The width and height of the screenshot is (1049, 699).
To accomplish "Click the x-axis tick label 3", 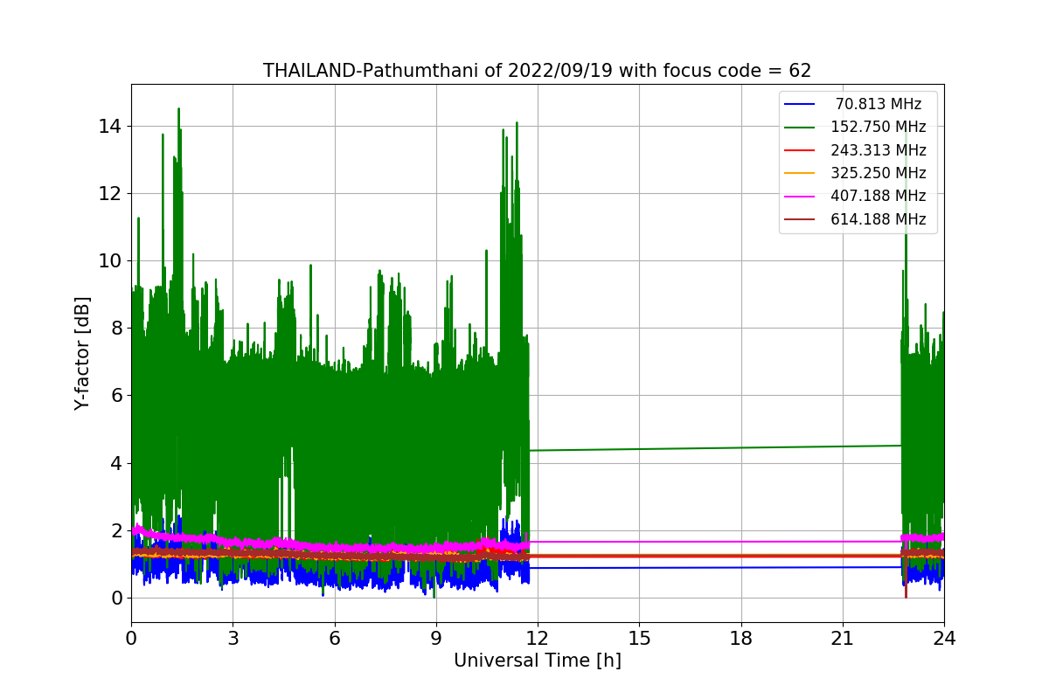I will coord(233,639).
